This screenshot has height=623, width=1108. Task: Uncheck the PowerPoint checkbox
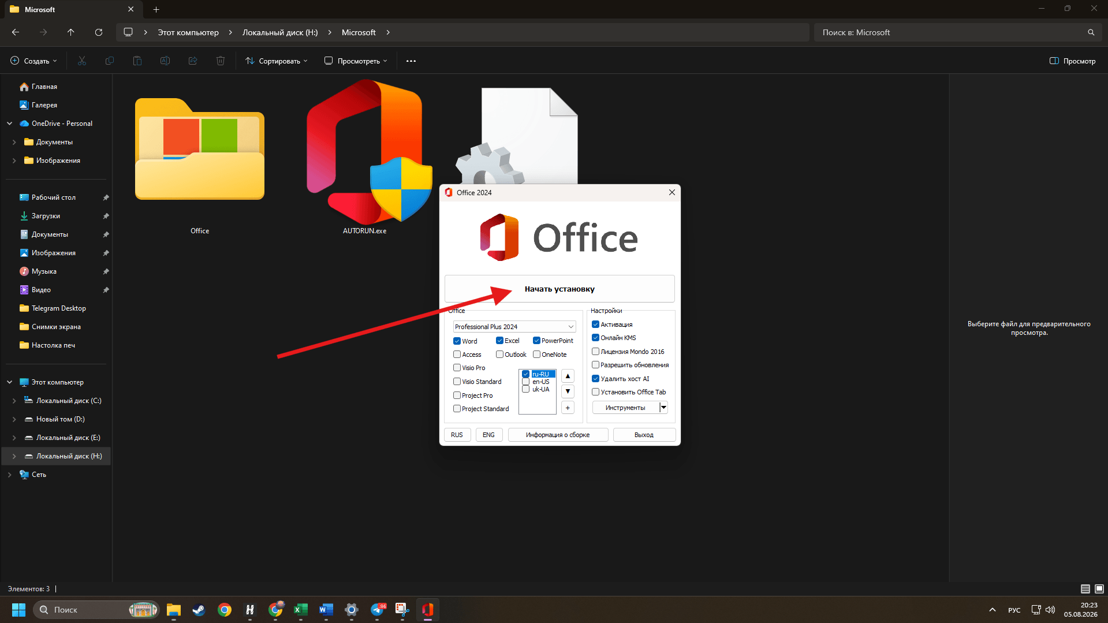(x=536, y=341)
